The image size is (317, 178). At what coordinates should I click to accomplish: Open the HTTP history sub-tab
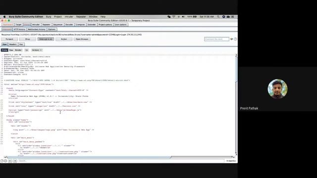coord(19,30)
